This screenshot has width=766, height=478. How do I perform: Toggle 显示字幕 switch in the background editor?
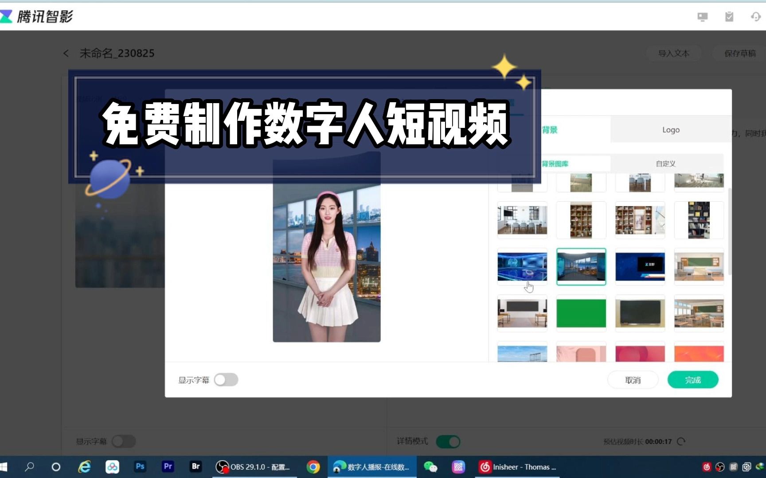(x=124, y=441)
